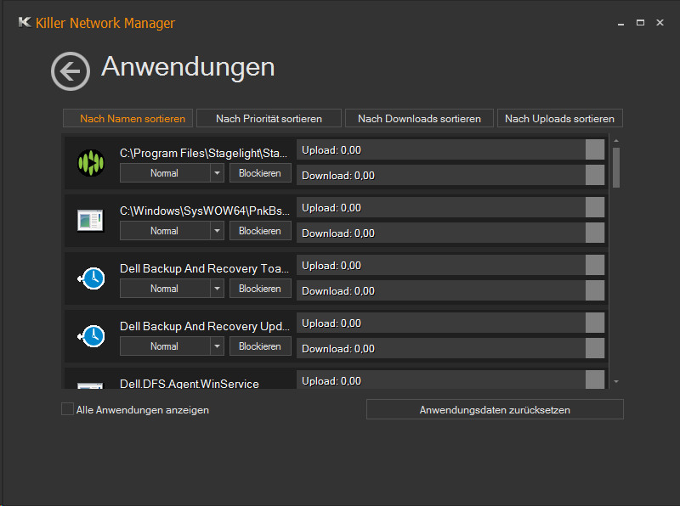Select the PnkBstr SysWOW64 application icon
Image resolution: width=680 pixels, height=506 pixels.
coord(91,221)
